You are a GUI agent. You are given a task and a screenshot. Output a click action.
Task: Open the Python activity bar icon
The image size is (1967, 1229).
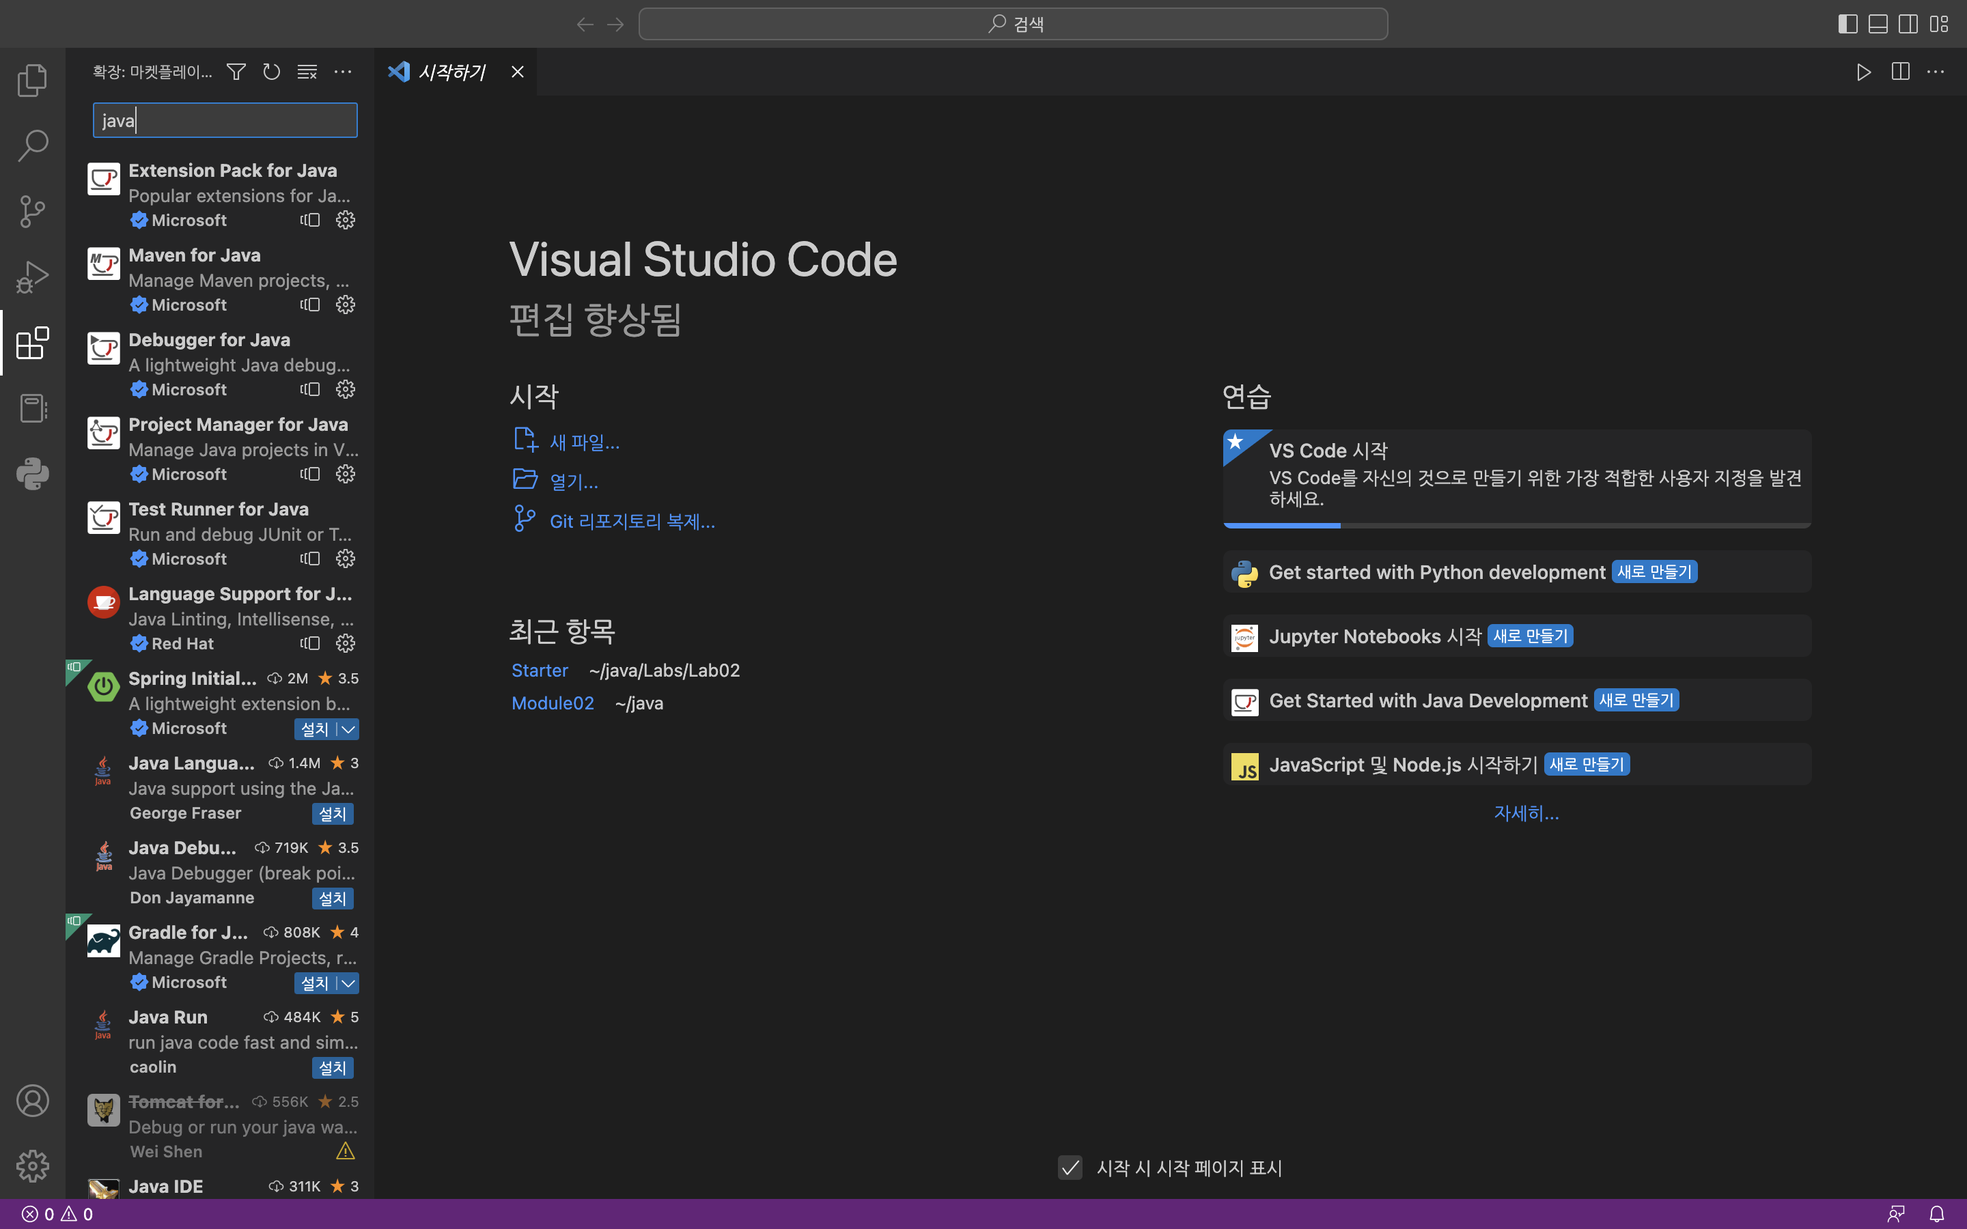(x=33, y=474)
